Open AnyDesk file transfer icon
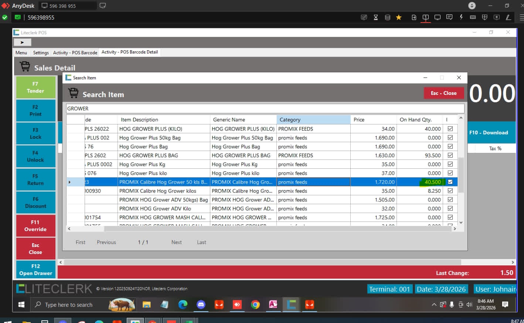524x323 pixels. [x=414, y=17]
